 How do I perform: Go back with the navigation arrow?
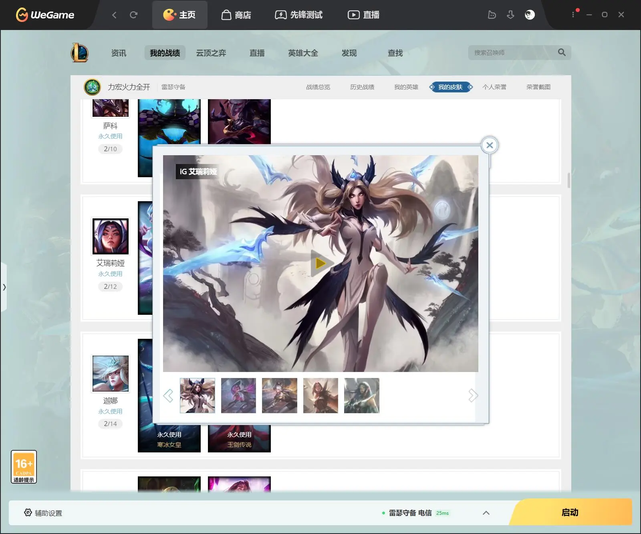(x=114, y=15)
